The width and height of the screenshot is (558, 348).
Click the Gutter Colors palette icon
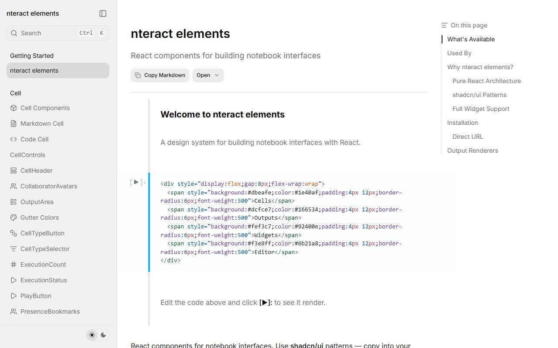[14, 217]
